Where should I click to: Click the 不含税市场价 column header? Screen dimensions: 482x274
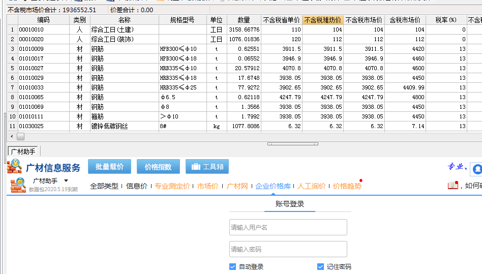pos(364,20)
